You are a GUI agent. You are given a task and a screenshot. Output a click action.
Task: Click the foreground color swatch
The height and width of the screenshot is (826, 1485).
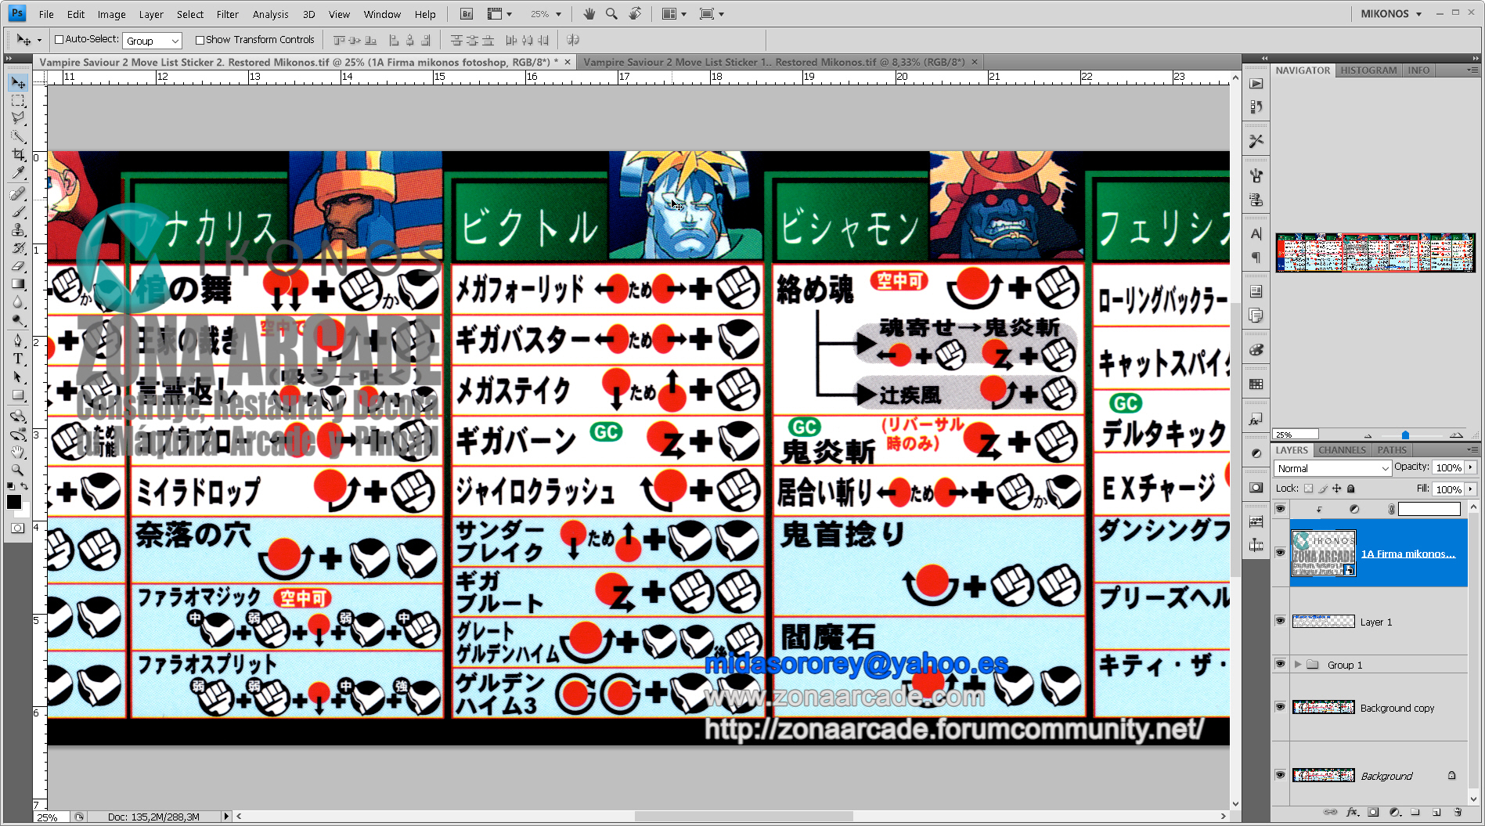click(13, 502)
